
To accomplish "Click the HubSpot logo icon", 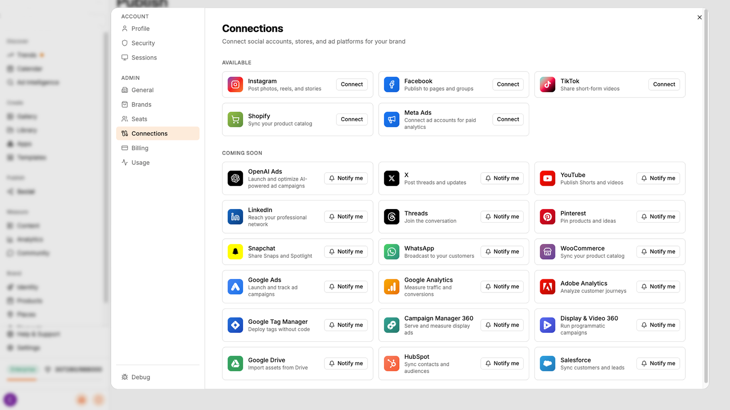I will pos(391,364).
